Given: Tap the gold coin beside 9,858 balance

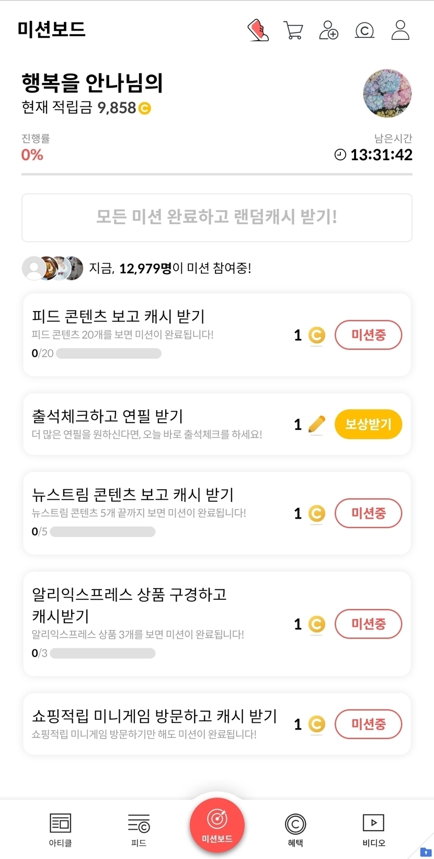Looking at the screenshot, I should (x=145, y=108).
